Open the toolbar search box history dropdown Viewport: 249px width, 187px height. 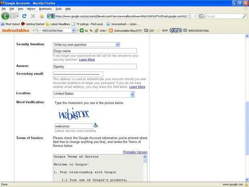[x=73, y=31]
